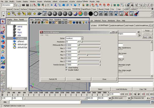Click the key icon near Character Set
The width and height of the screenshot is (154, 108).
pos(148,98)
